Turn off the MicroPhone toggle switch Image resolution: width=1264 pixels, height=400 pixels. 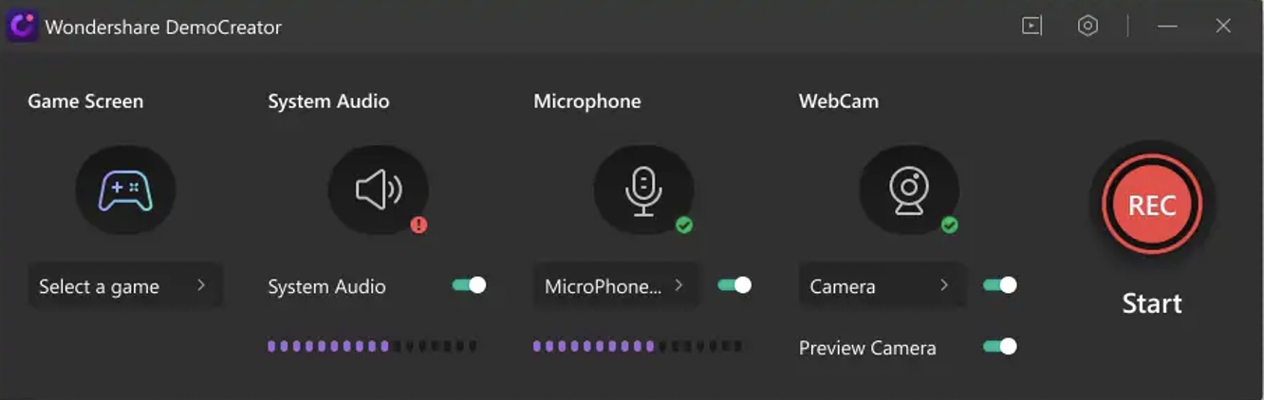[734, 285]
